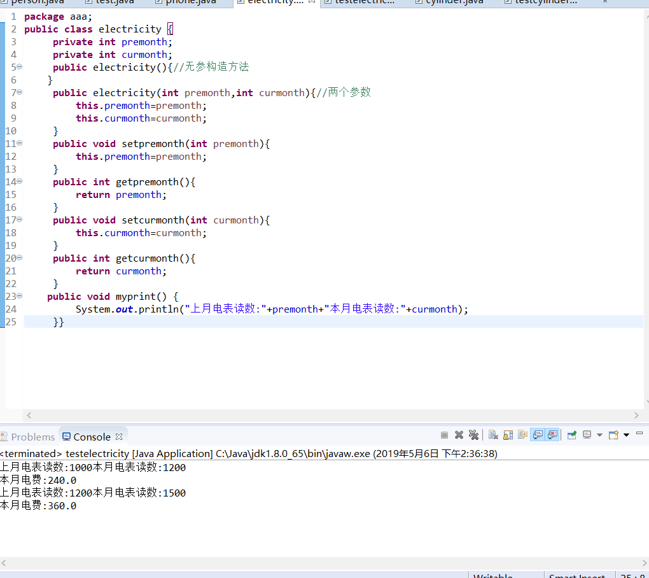Screen dimensions: 649x578
Task: Click the class name 'electricity' on line 2
Action: point(130,29)
